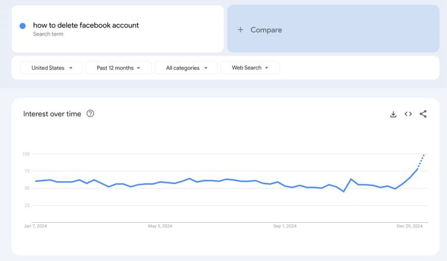
Task: Expand the United States region dropdown
Action: 51,68
